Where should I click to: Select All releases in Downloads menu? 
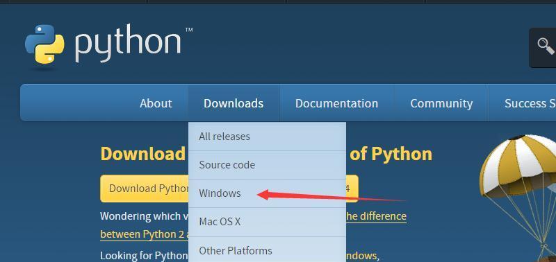click(x=267, y=137)
